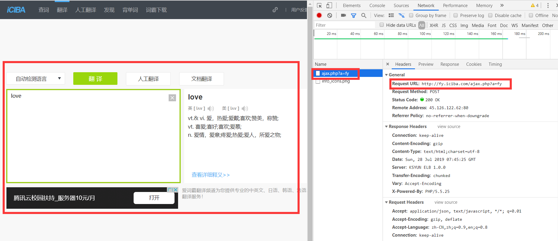
Task: Toggle Offline checkbox
Action: point(531,15)
